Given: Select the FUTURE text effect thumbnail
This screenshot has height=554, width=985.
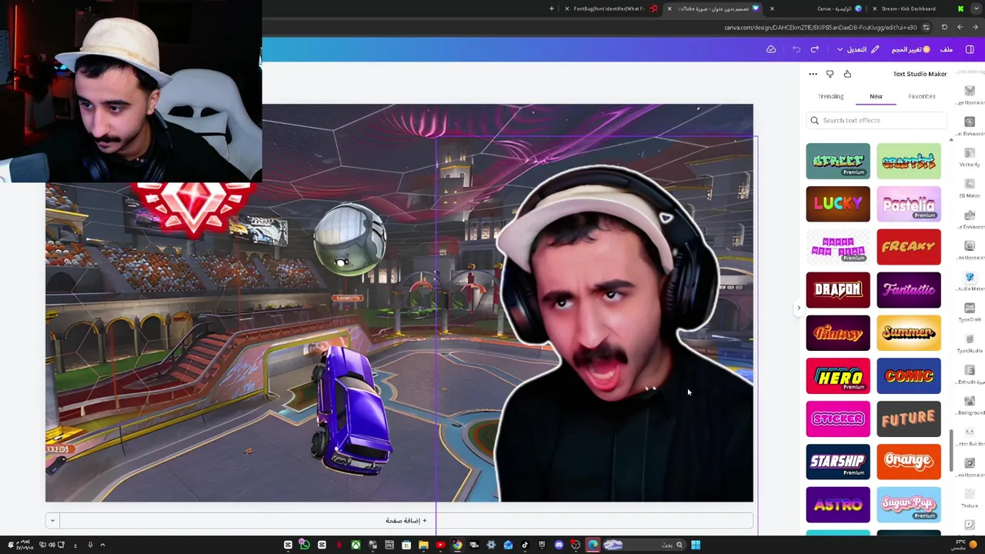Looking at the screenshot, I should pos(909,419).
